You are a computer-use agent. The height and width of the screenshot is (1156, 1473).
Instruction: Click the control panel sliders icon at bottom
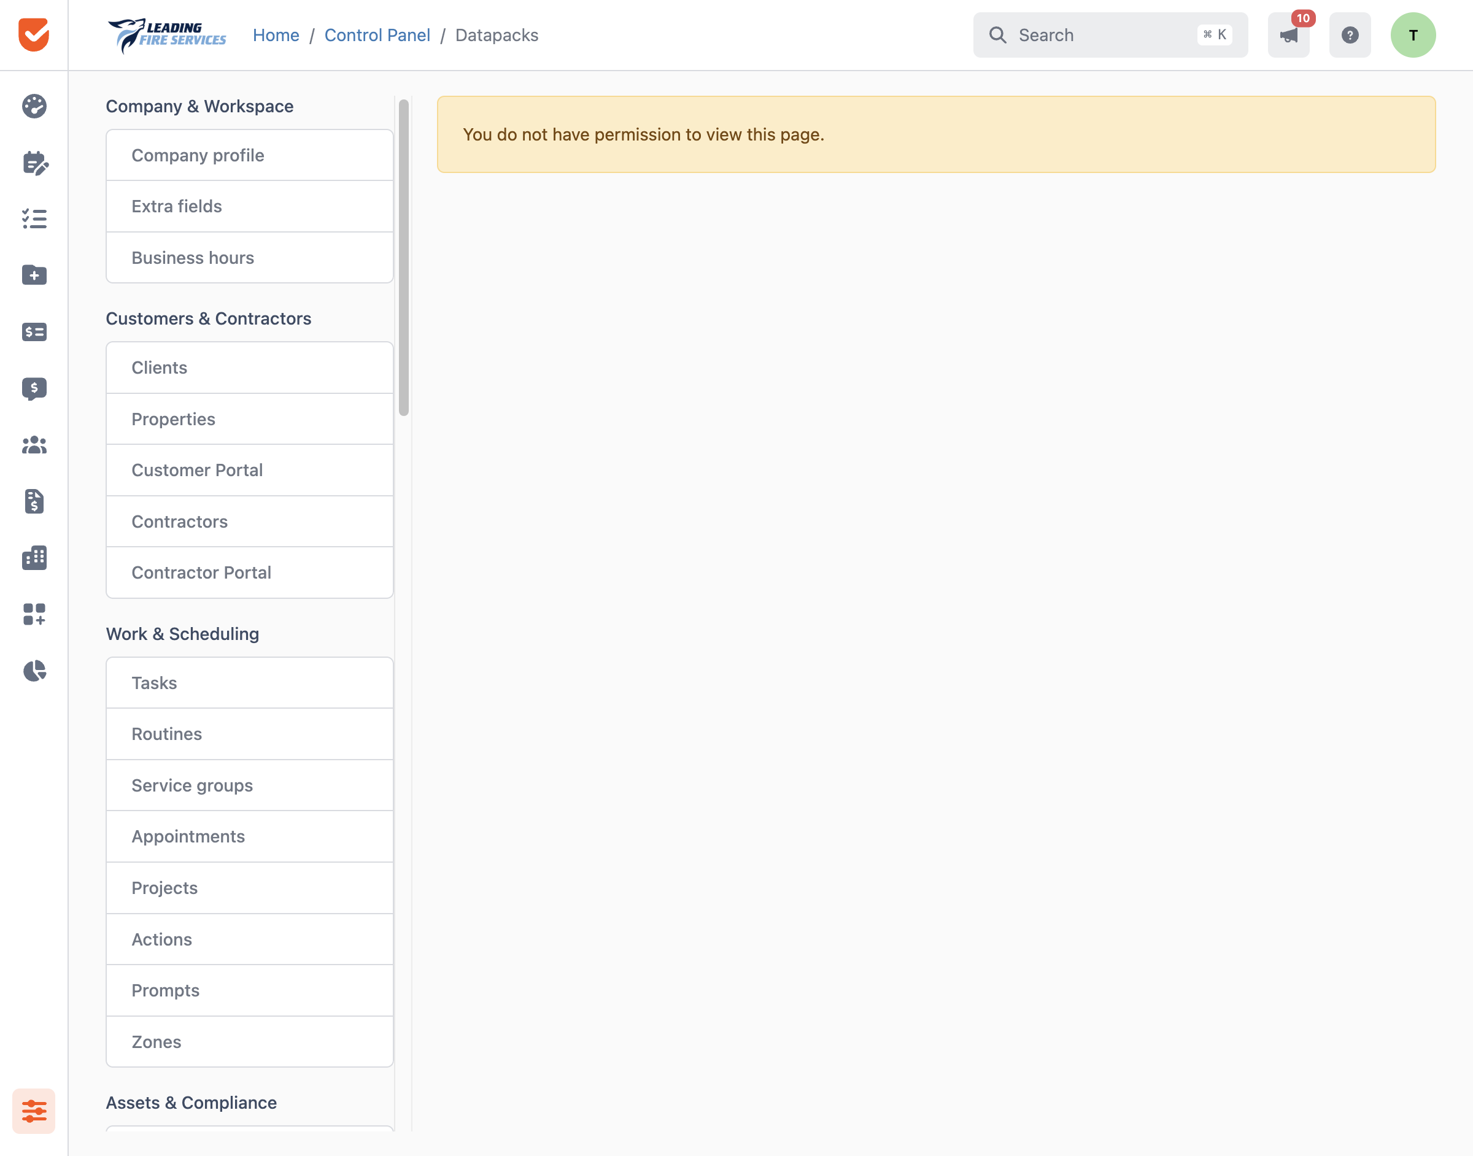coord(34,1111)
